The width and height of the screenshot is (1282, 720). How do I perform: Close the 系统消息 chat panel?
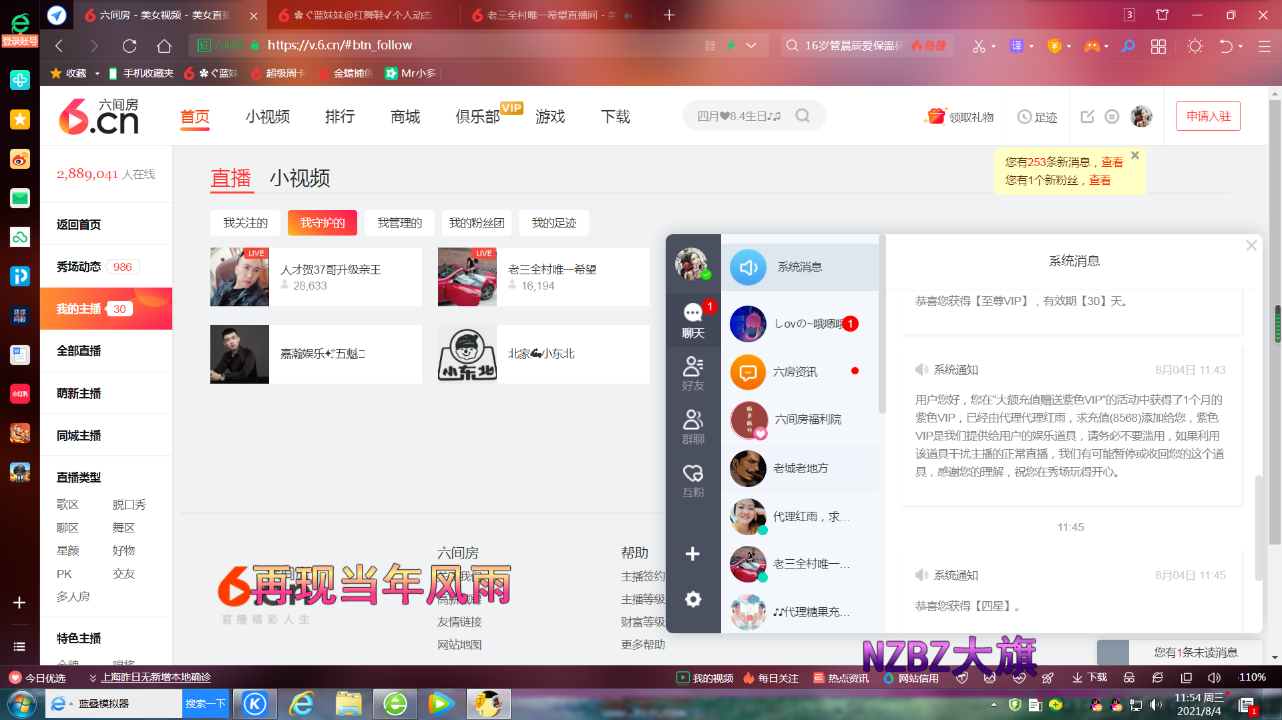point(1251,246)
